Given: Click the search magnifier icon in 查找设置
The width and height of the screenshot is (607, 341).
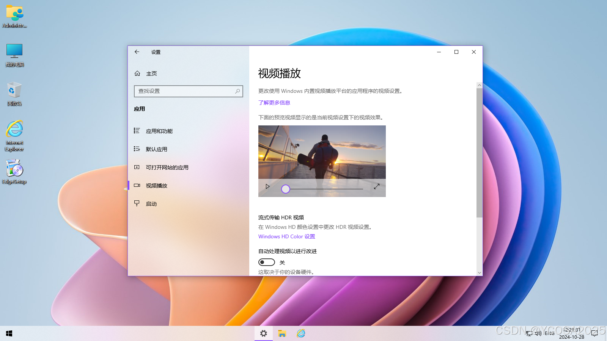Looking at the screenshot, I should 237,91.
